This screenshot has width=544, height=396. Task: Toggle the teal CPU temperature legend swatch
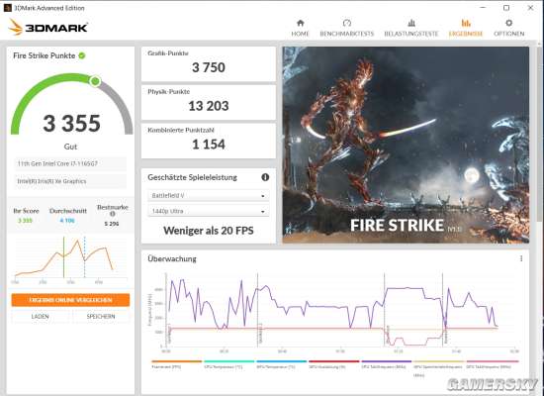click(229, 361)
